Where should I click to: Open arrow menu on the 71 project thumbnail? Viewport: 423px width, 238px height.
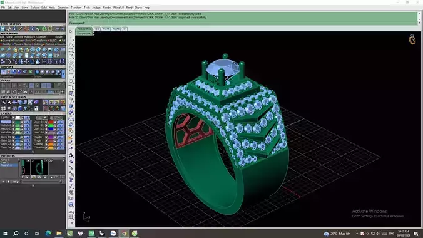pos(46,161)
